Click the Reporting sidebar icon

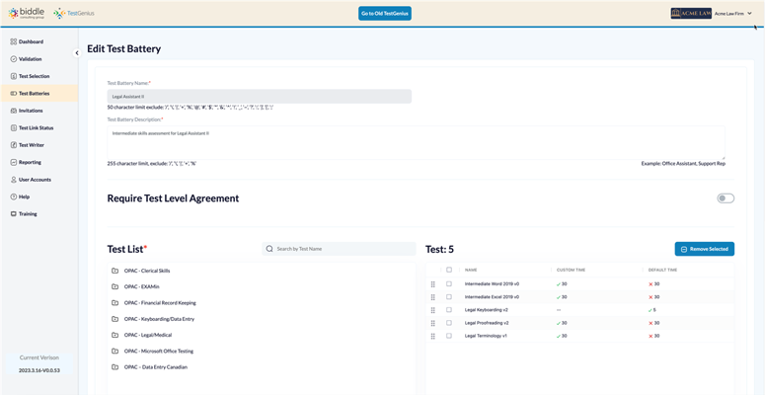(x=14, y=162)
